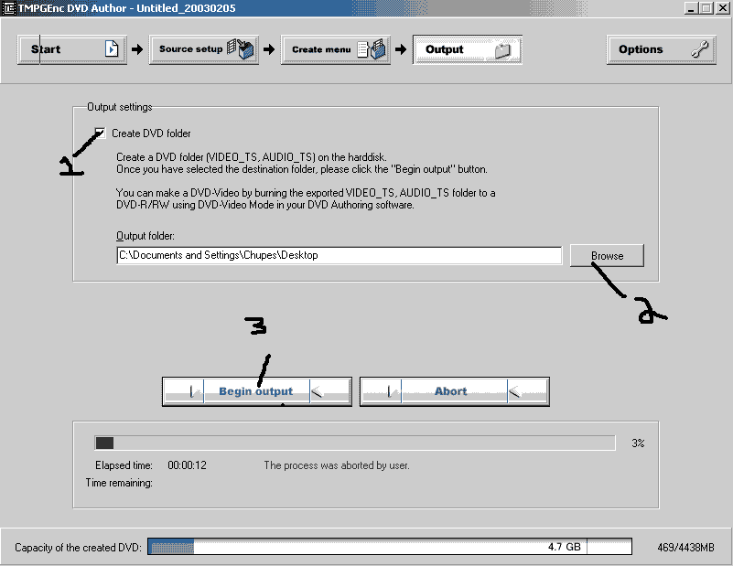The width and height of the screenshot is (733, 566).
Task: Click the "4.7 GB" capacity marker label
Action: [x=565, y=547]
